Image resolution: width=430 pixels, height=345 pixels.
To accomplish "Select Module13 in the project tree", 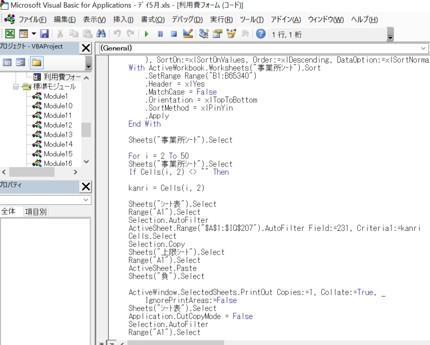I will pos(58,135).
